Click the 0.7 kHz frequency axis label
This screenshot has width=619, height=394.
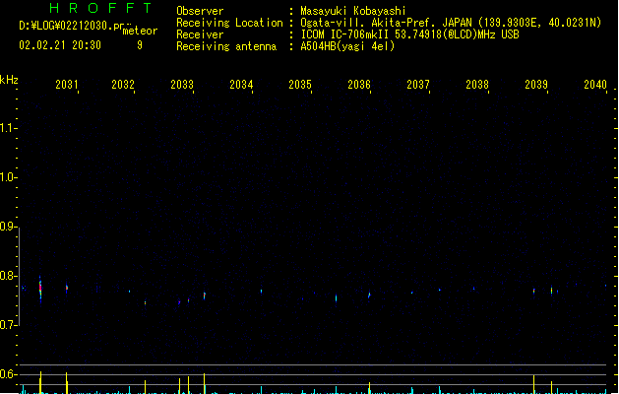coord(8,325)
